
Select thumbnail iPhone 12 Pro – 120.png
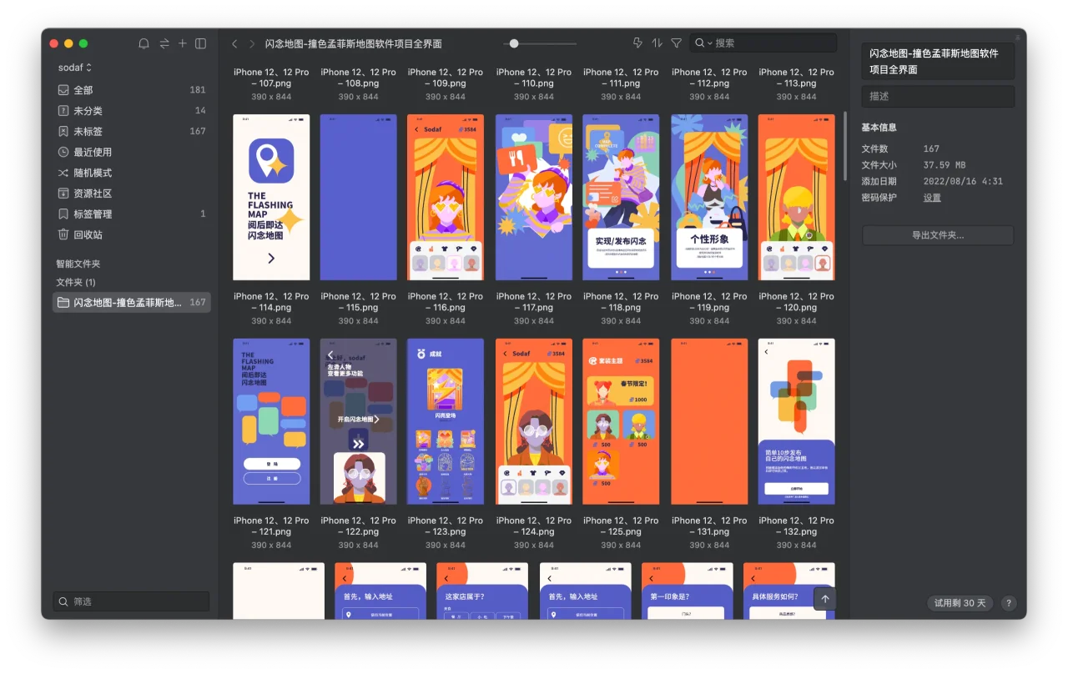pos(796,197)
